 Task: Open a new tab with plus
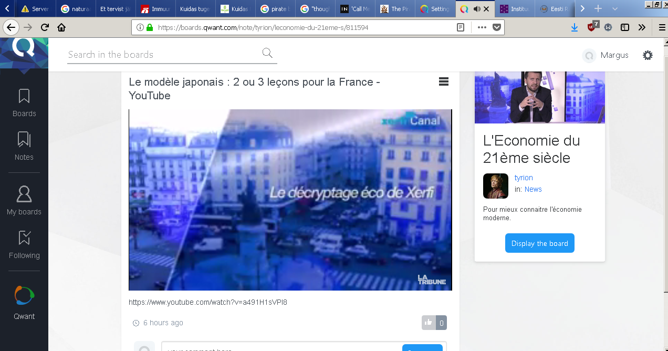(x=598, y=9)
